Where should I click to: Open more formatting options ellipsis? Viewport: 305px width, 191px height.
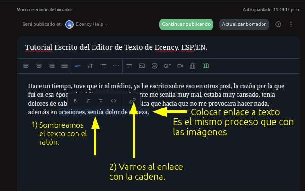click(x=116, y=66)
